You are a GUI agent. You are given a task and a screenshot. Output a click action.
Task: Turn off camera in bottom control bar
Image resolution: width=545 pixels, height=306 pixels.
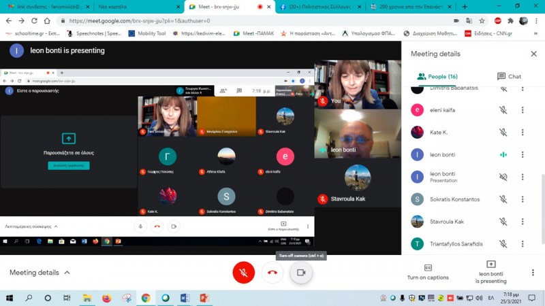(300, 273)
